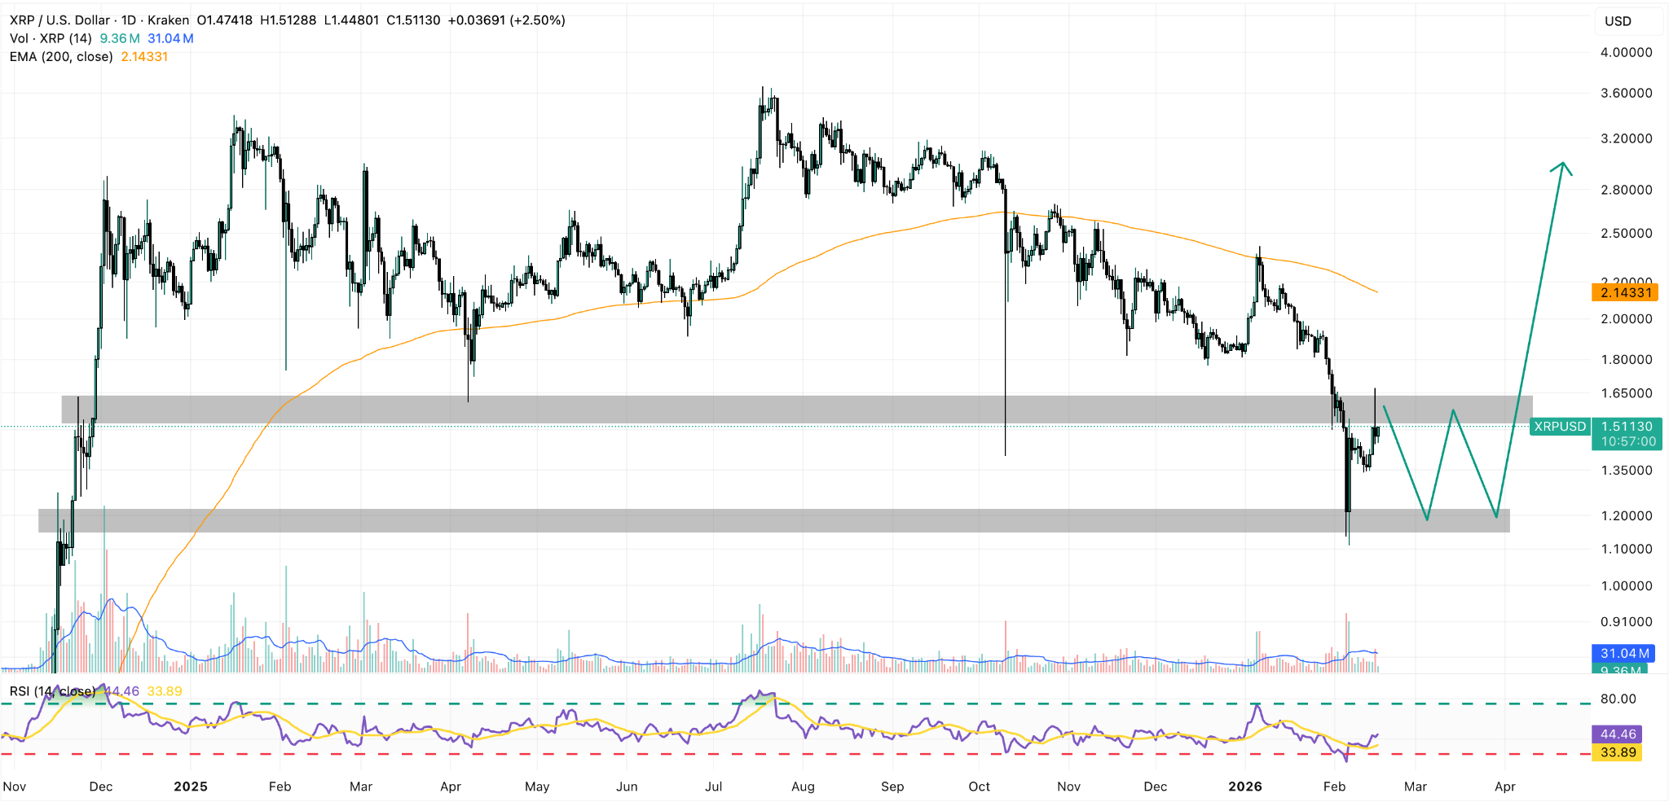Select the RSI (14, close) indicator legend
Screen dimensions: 1669x802
52,691
